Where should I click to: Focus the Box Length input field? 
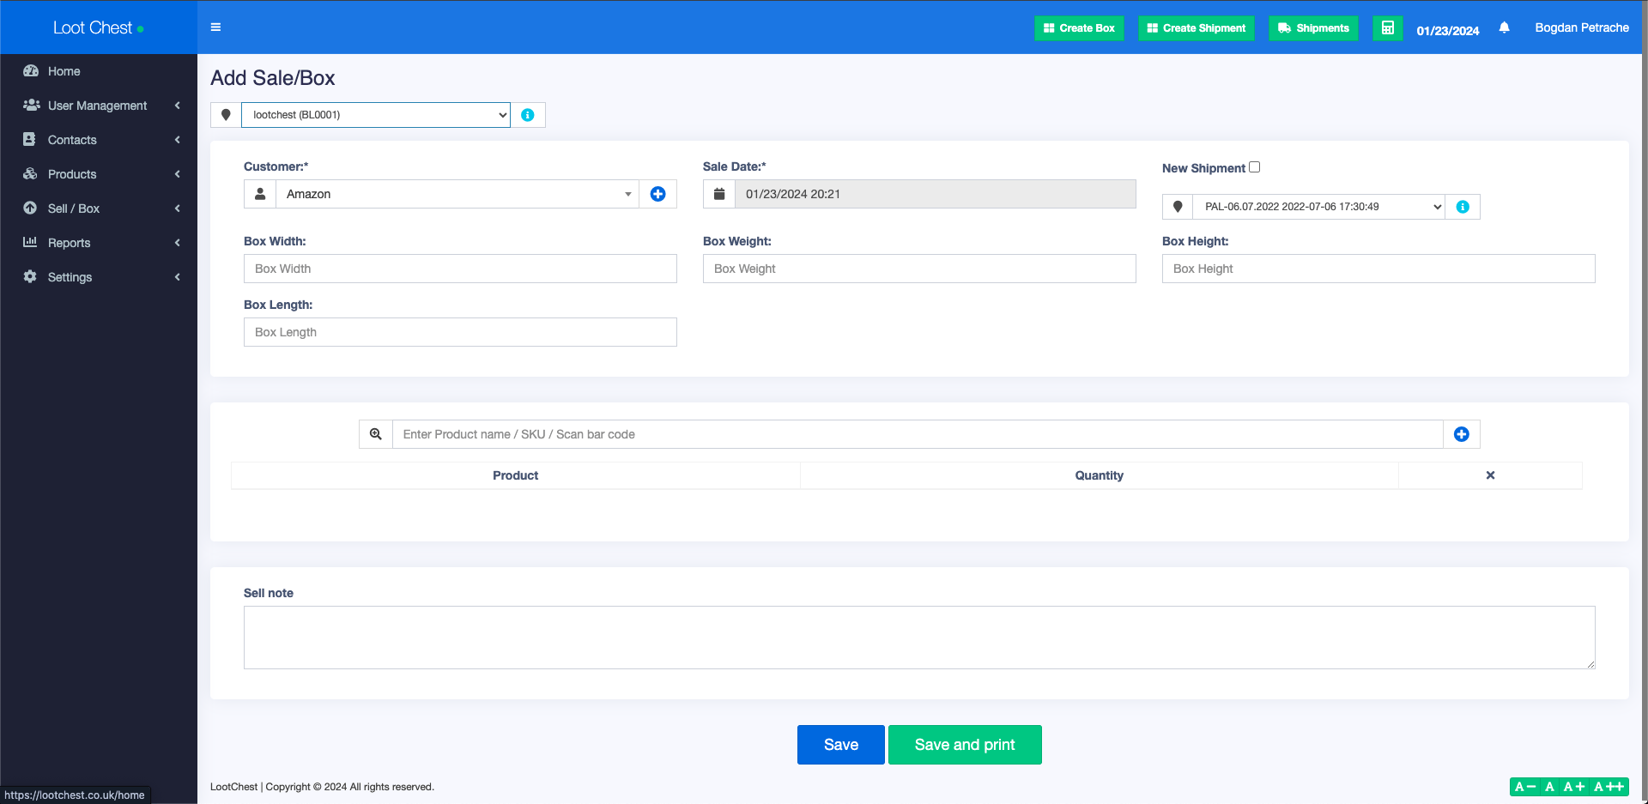tap(460, 332)
